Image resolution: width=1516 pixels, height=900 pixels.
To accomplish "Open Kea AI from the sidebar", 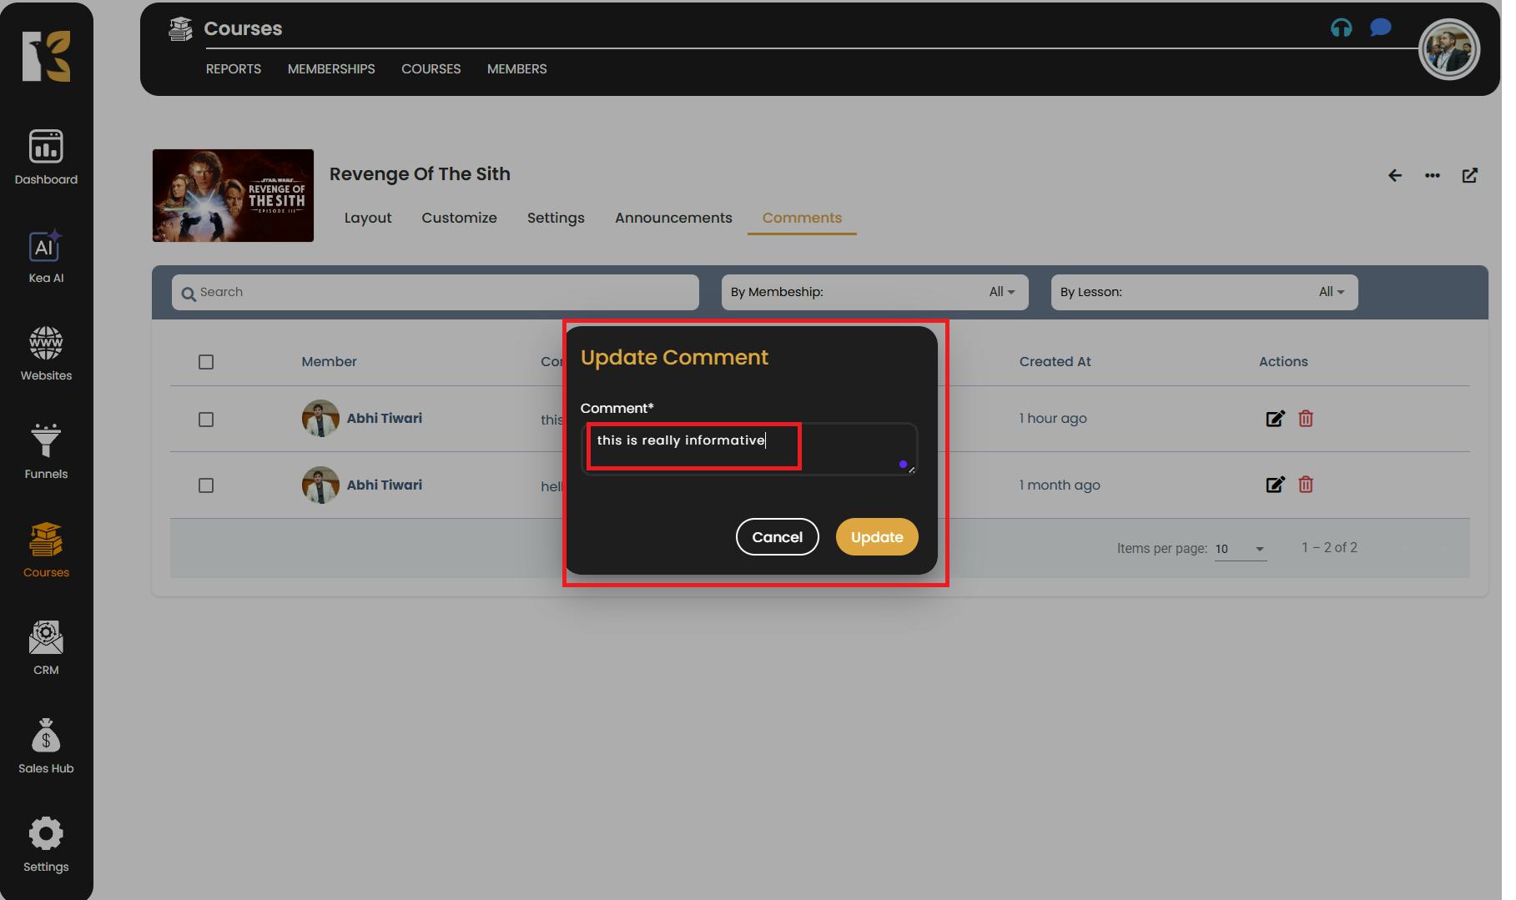I will pyautogui.click(x=46, y=257).
